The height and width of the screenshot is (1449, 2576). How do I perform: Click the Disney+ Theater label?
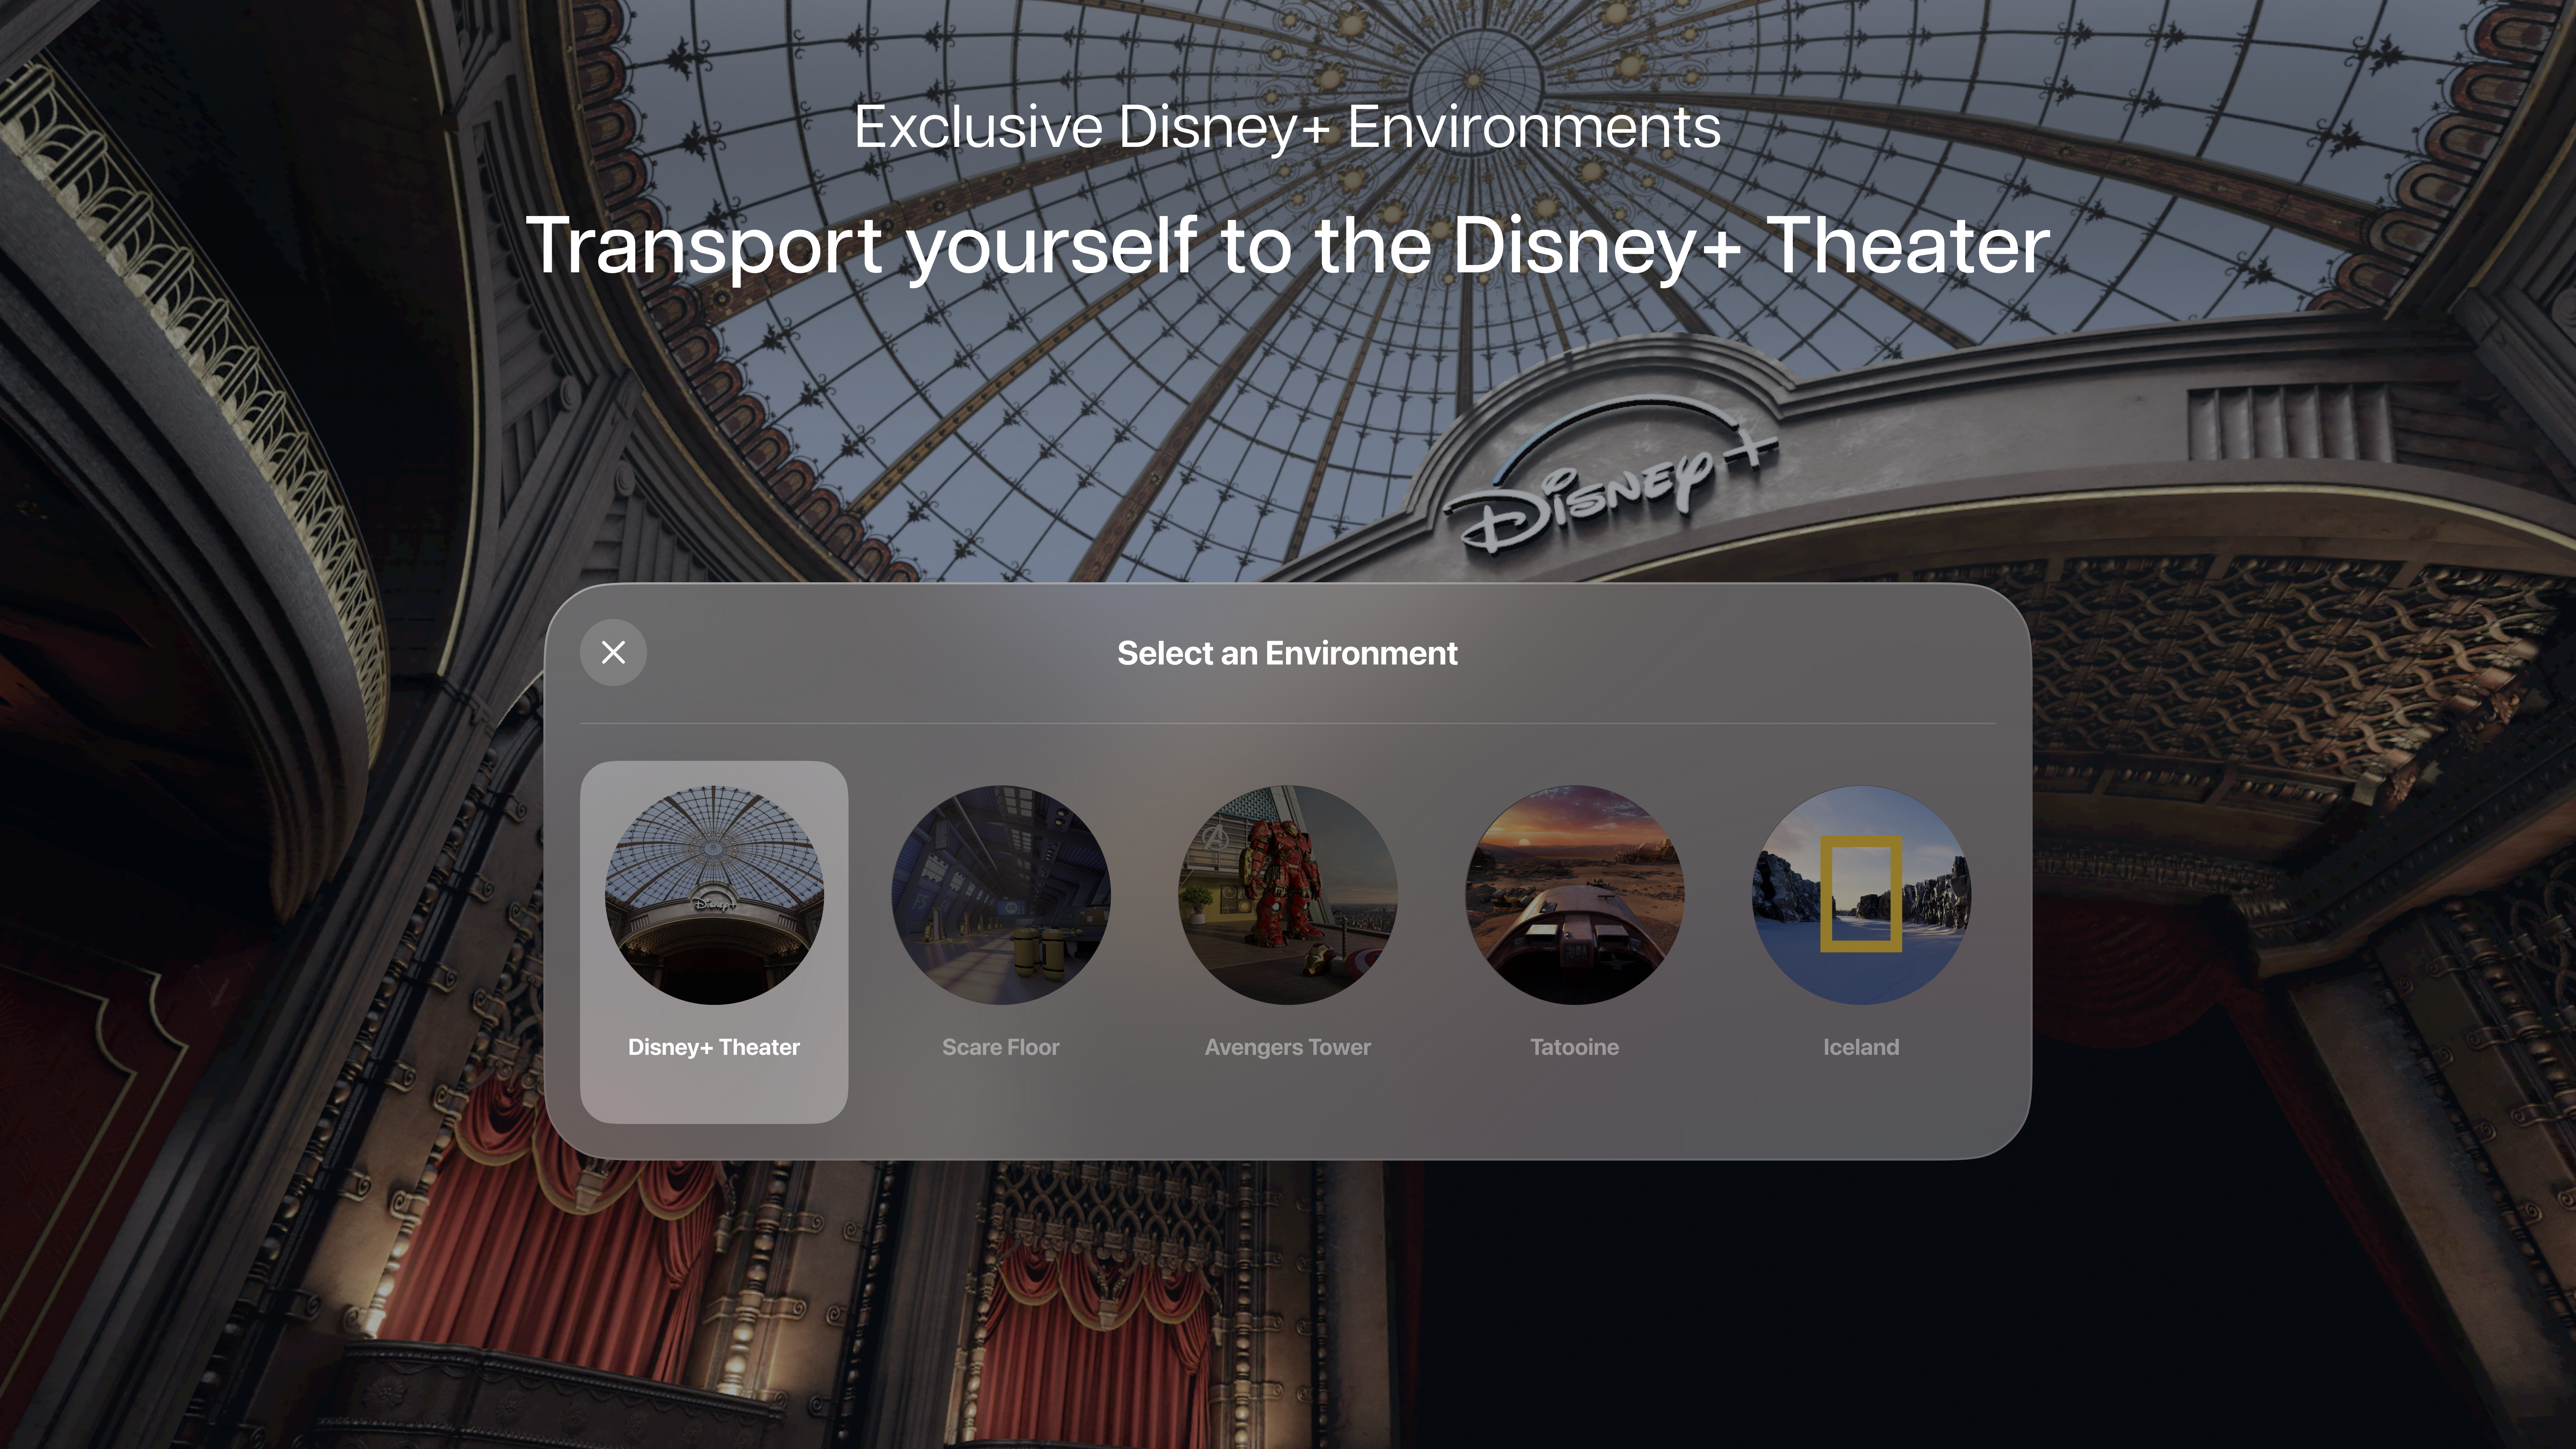click(714, 1047)
